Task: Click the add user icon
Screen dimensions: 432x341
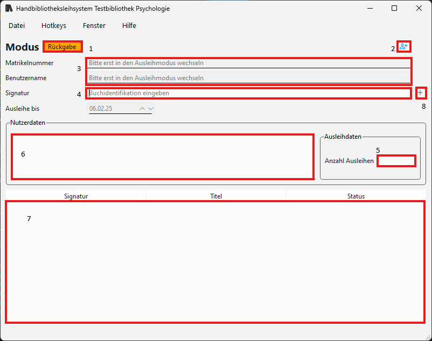Action: 403,46
